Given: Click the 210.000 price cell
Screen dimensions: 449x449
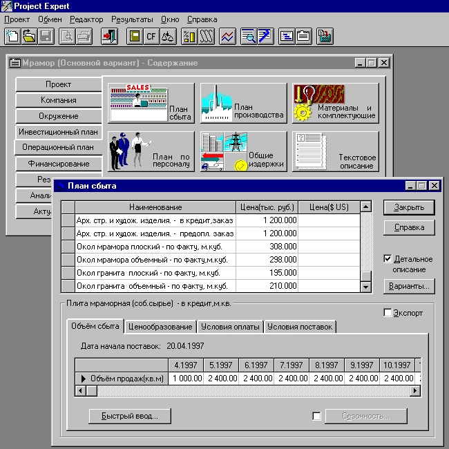Looking at the screenshot, I should coord(267,286).
